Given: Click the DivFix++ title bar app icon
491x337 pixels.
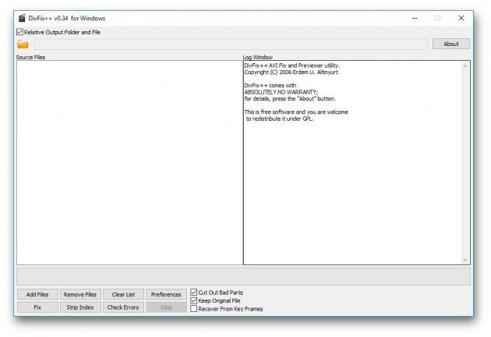Looking at the screenshot, I should [x=22, y=18].
